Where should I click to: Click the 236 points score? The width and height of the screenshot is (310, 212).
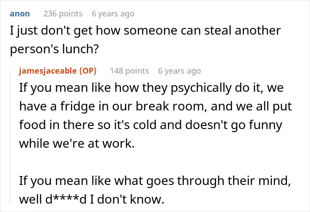[x=63, y=14]
